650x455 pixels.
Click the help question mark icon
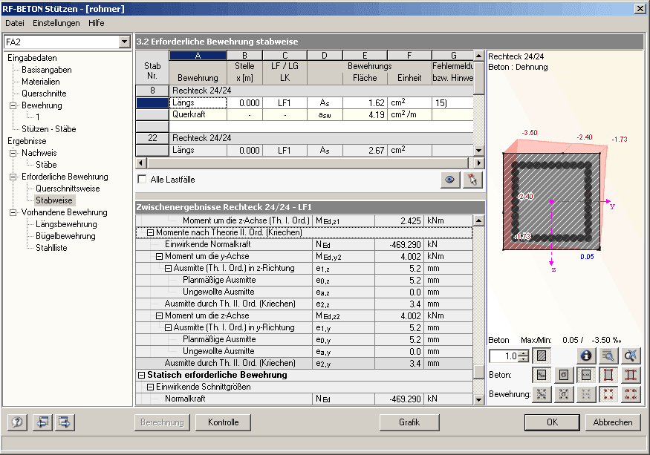17,422
